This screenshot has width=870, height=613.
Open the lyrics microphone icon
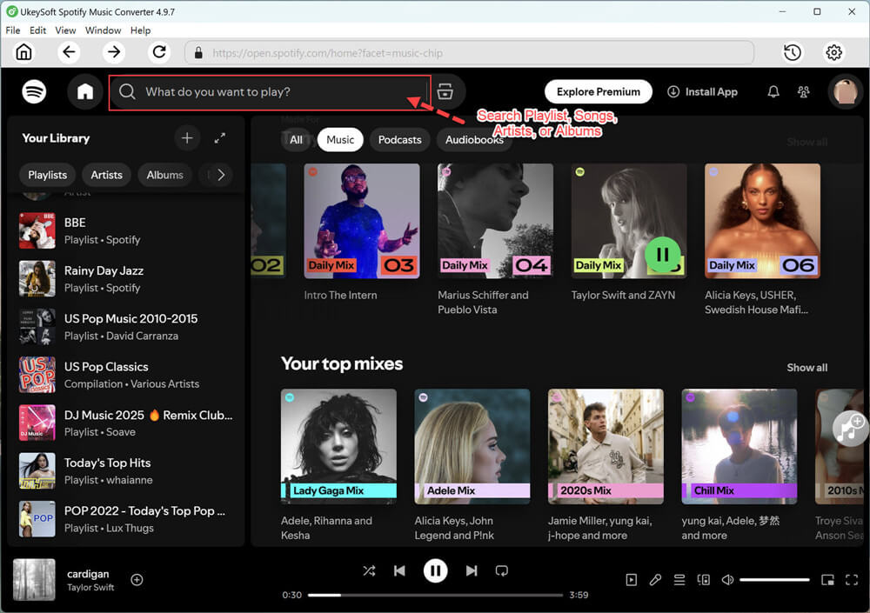[655, 580]
